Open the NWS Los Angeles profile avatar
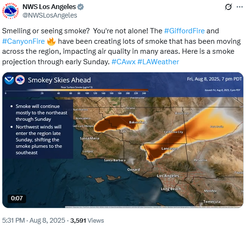The image size is (249, 226). point(10,10)
